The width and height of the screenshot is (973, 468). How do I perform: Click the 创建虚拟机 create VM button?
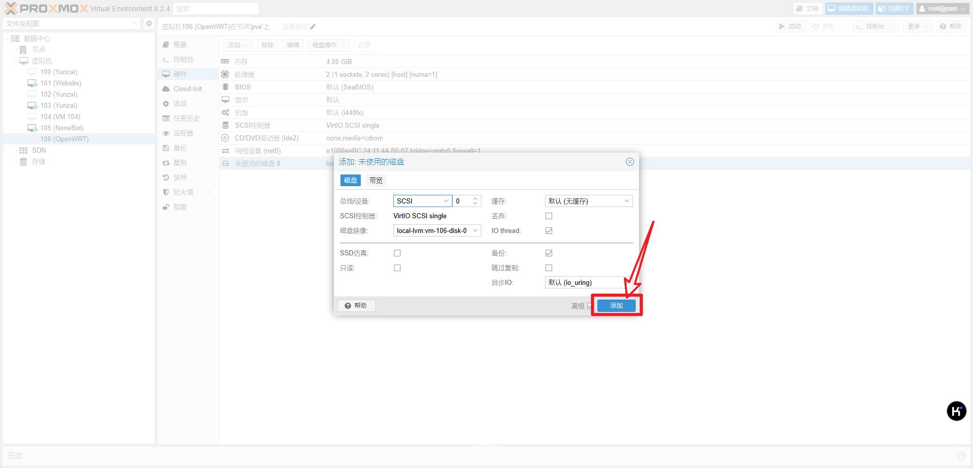pyautogui.click(x=849, y=9)
